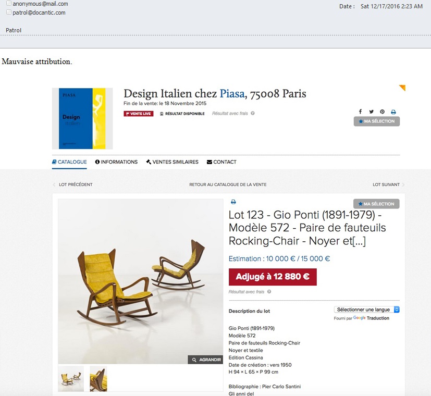
Task: Go to previous lot with LOT PRÉCÉDENT
Action: 72,184
